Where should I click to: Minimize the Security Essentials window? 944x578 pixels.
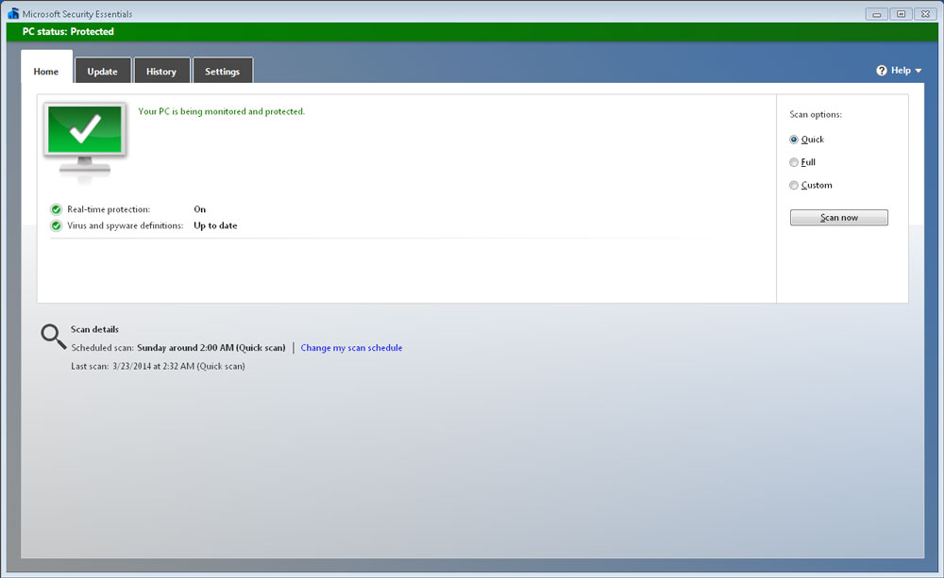[877, 14]
